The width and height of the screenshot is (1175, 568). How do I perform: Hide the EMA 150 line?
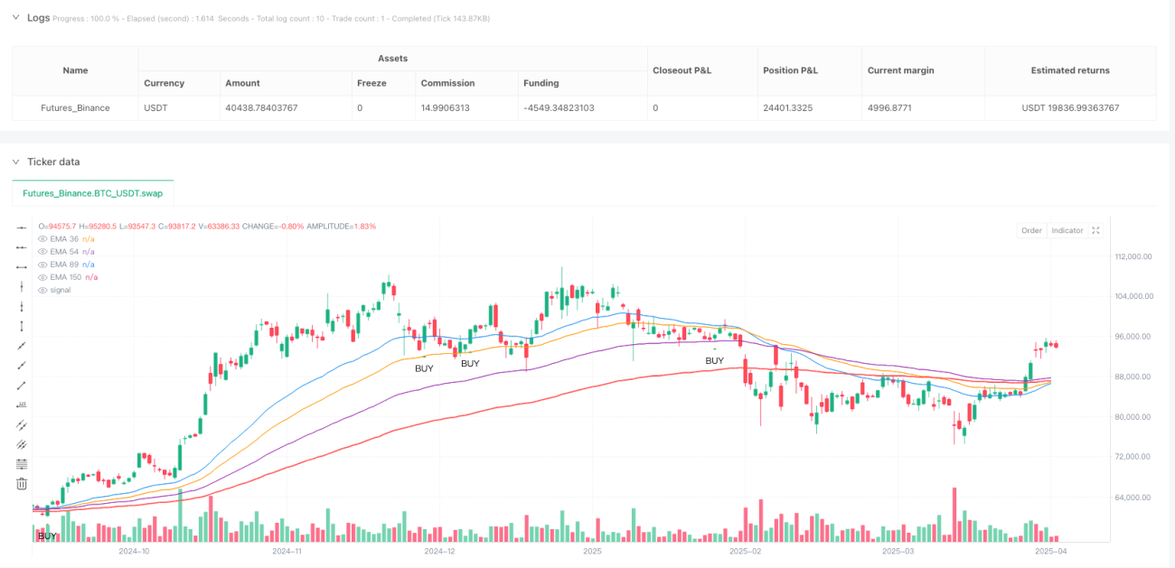pyautogui.click(x=42, y=277)
